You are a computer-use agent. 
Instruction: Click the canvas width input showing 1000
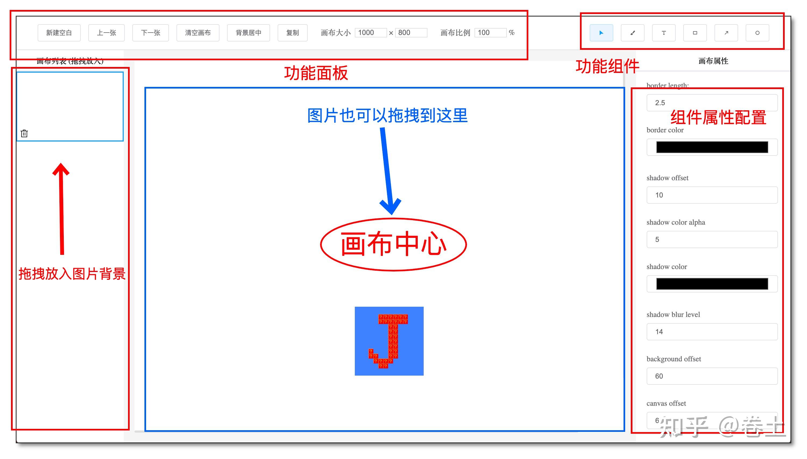click(x=371, y=33)
